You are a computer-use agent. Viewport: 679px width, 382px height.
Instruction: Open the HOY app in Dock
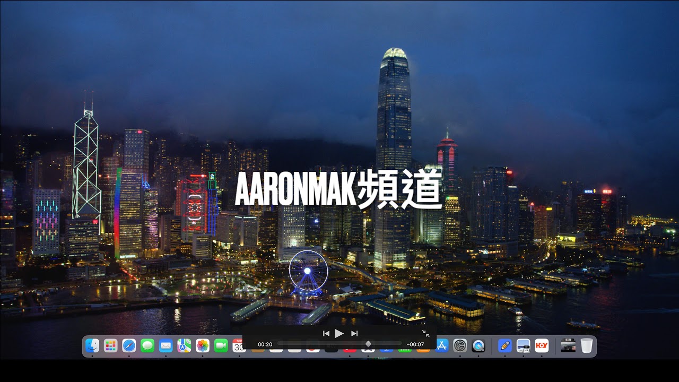[x=542, y=346]
